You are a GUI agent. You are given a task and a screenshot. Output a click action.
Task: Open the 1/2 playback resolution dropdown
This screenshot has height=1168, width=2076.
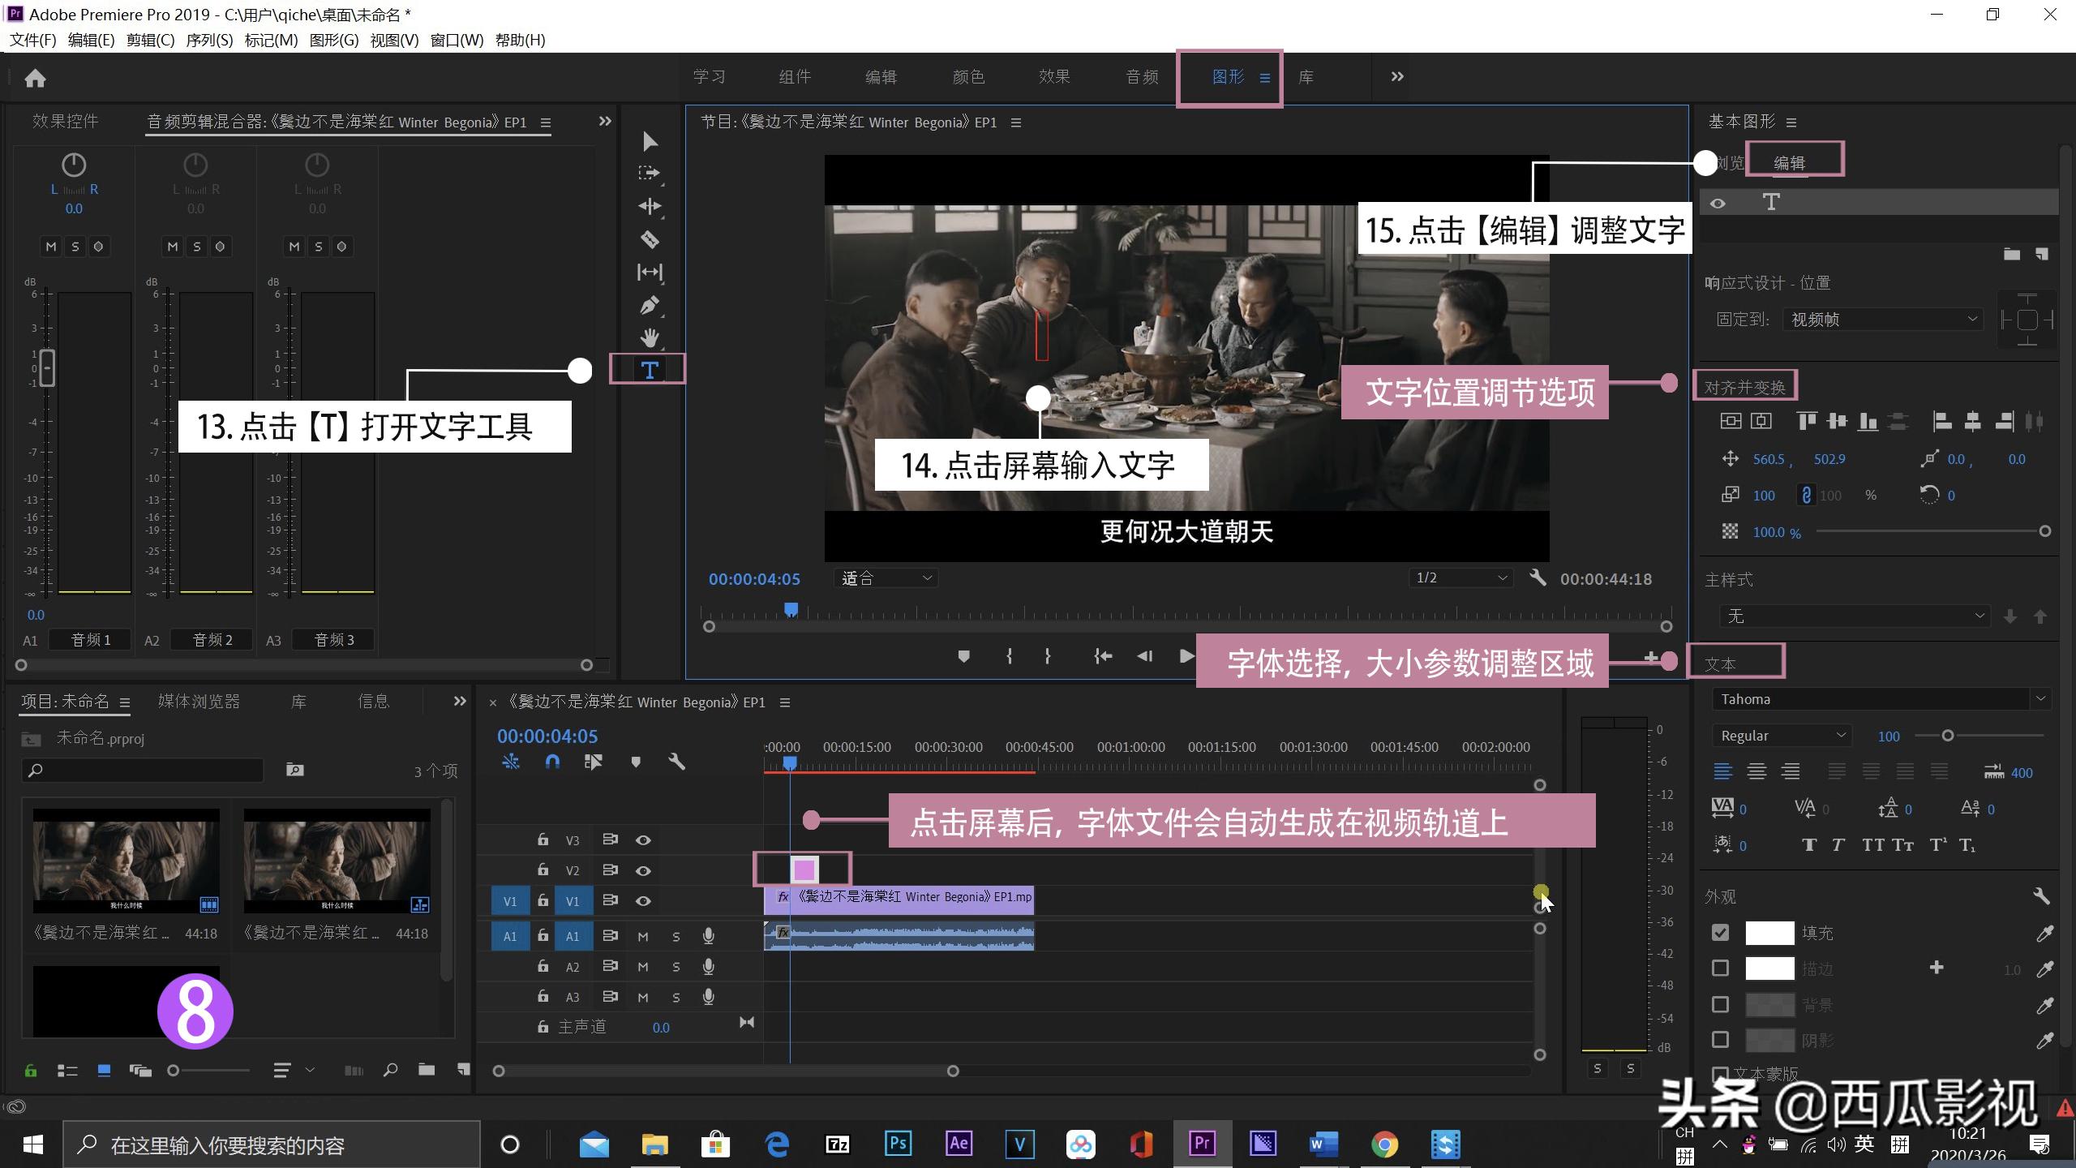coord(1460,578)
